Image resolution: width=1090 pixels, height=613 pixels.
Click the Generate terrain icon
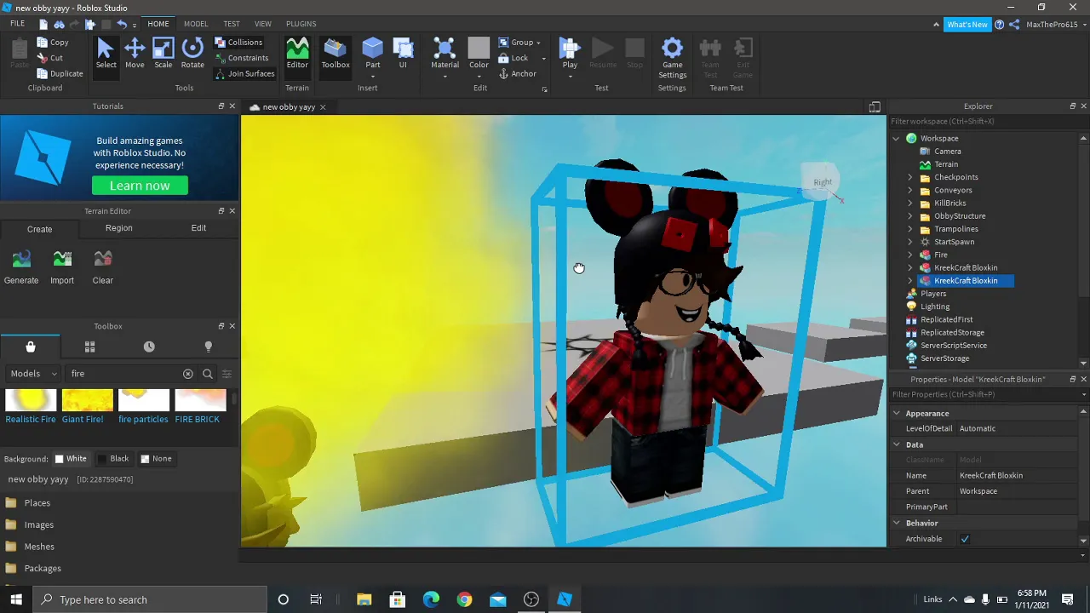coord(21,266)
